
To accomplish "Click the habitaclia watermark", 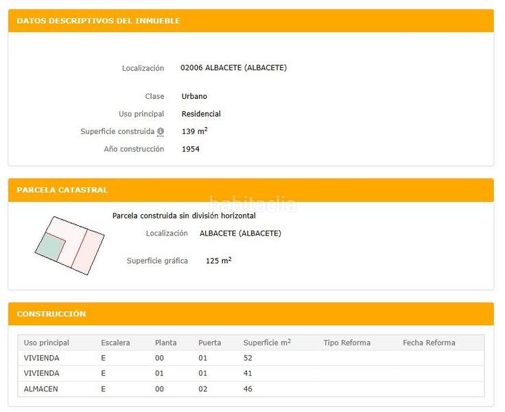I will tap(252, 204).
